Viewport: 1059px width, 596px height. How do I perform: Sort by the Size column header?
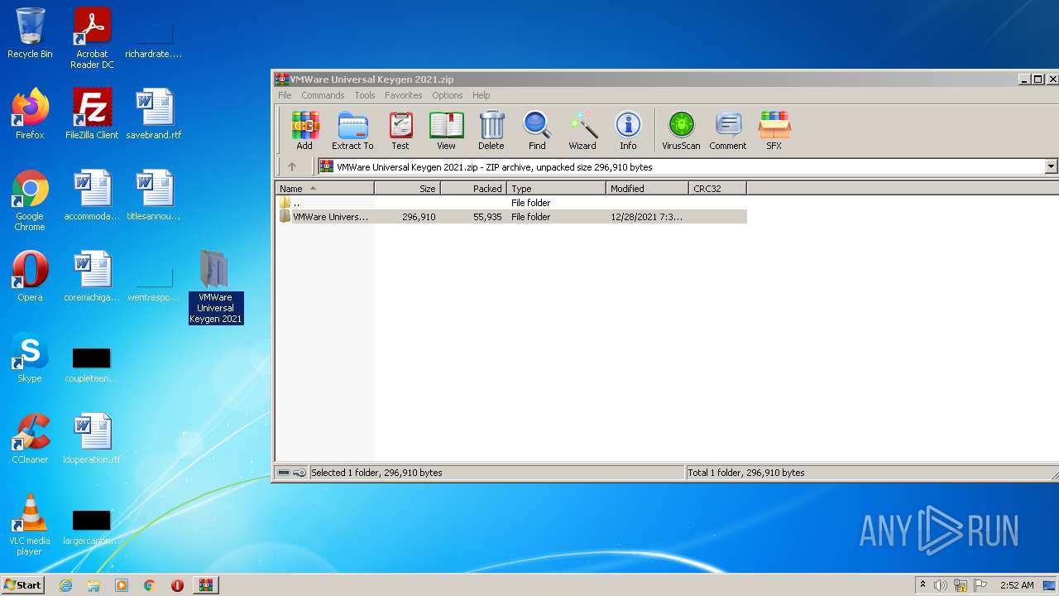pos(407,189)
